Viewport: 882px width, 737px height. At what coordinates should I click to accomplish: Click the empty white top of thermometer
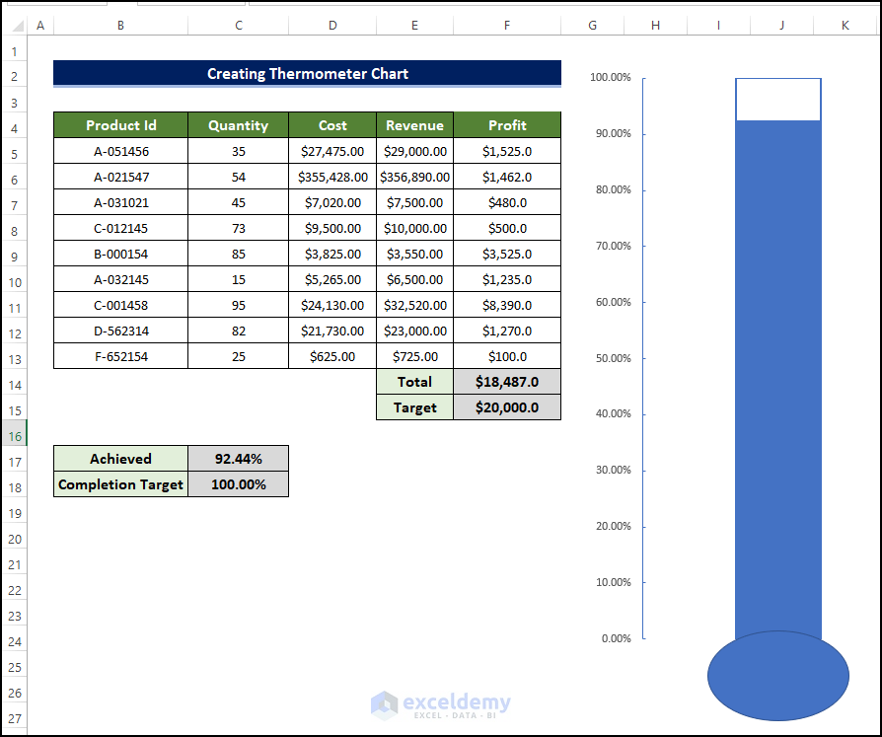coord(778,100)
